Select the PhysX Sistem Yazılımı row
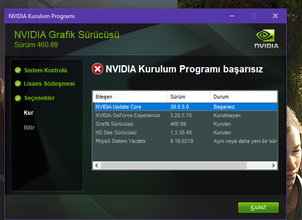The image size is (302, 220). pyautogui.click(x=186, y=141)
